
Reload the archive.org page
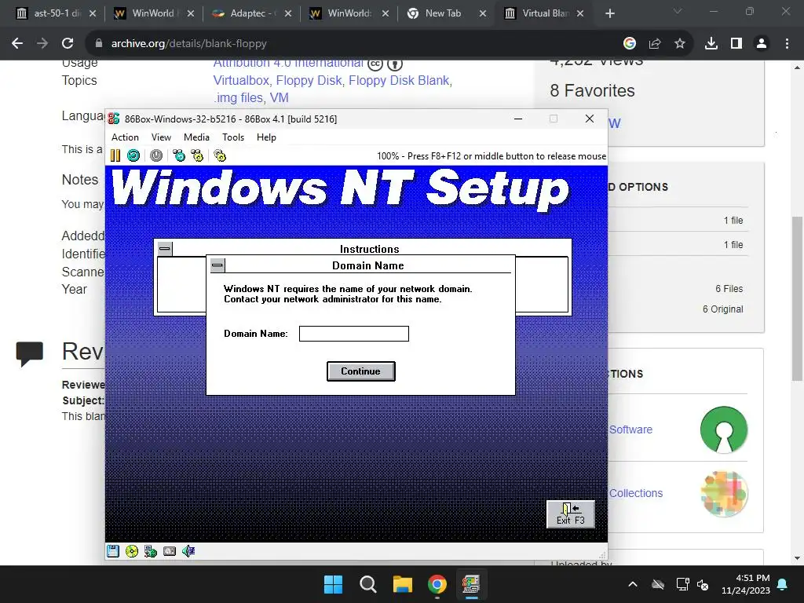[68, 44]
